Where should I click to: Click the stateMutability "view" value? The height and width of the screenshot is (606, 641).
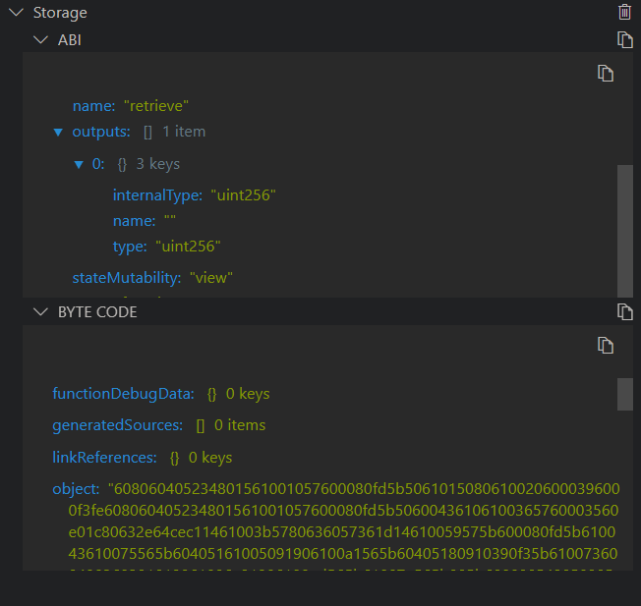[x=211, y=278]
